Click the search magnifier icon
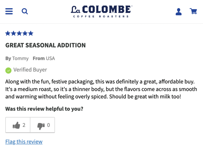The width and height of the screenshot is (203, 156). [25, 11]
